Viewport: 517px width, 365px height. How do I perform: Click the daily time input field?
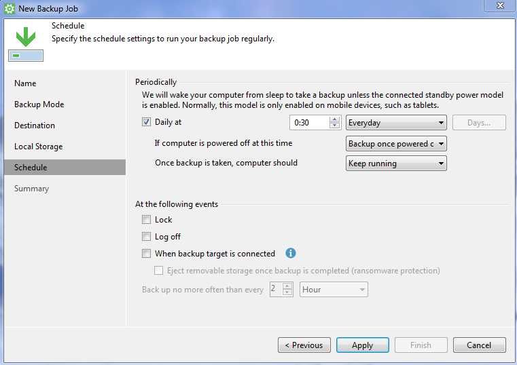tap(309, 123)
